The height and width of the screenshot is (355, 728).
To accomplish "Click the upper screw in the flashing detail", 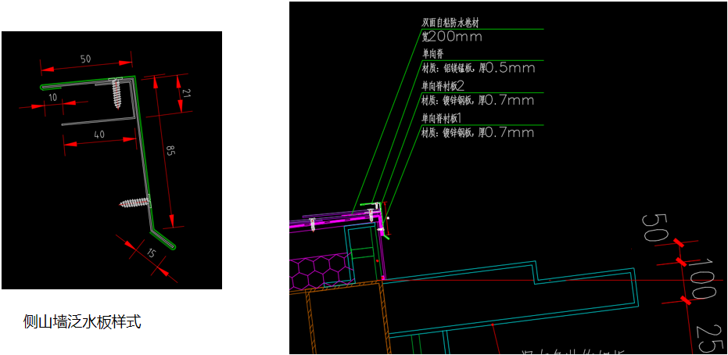I will pyautogui.click(x=121, y=92).
